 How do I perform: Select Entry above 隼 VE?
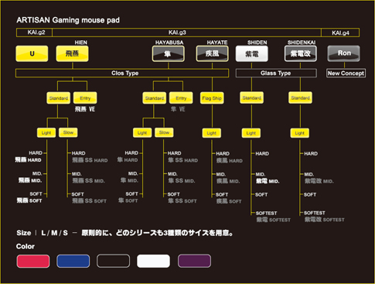(181, 98)
